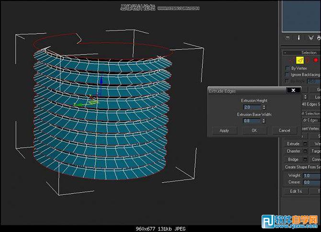Enable the By Vertex checkbox
The image size is (321, 232).
coord(288,68)
